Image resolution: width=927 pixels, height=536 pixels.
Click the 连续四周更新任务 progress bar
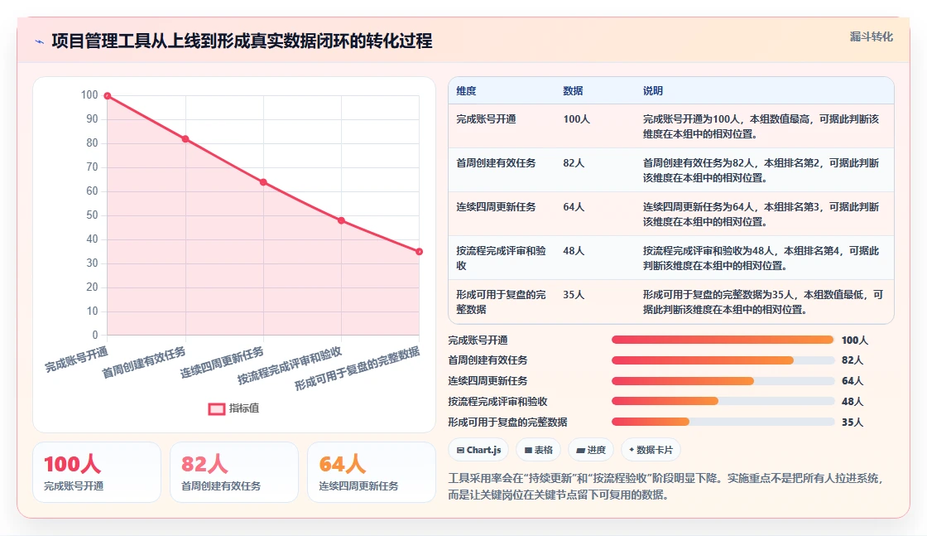(x=723, y=381)
